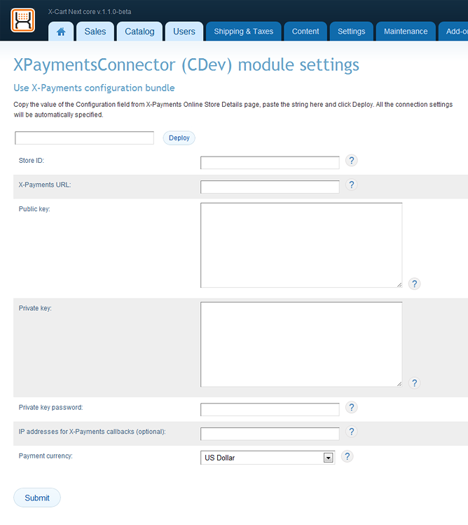Focus the Private key password field
Image resolution: width=468 pixels, height=525 pixels.
[x=270, y=409]
